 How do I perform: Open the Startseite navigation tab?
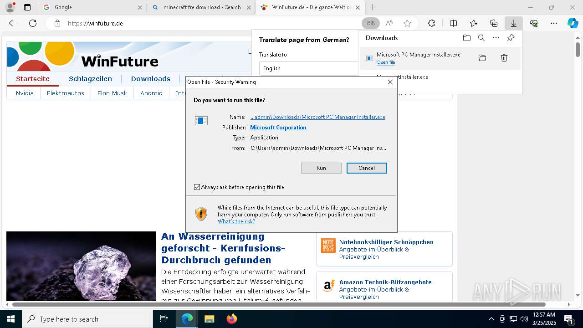33,79
